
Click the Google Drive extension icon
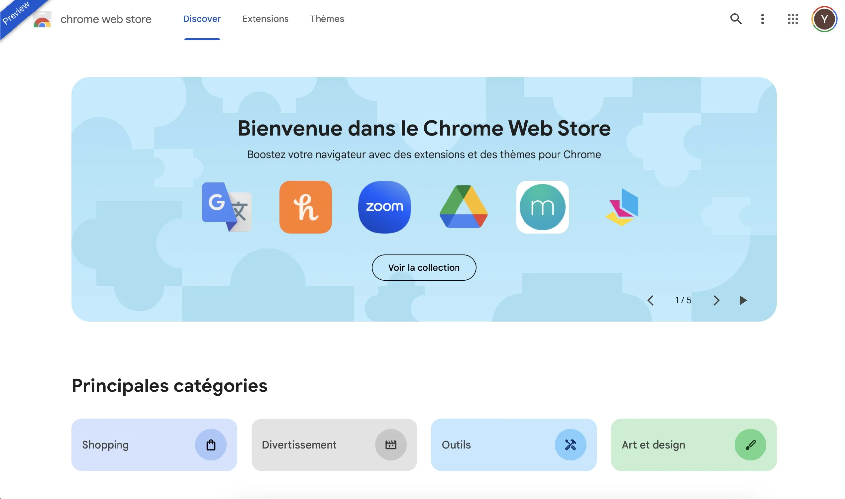coord(463,207)
